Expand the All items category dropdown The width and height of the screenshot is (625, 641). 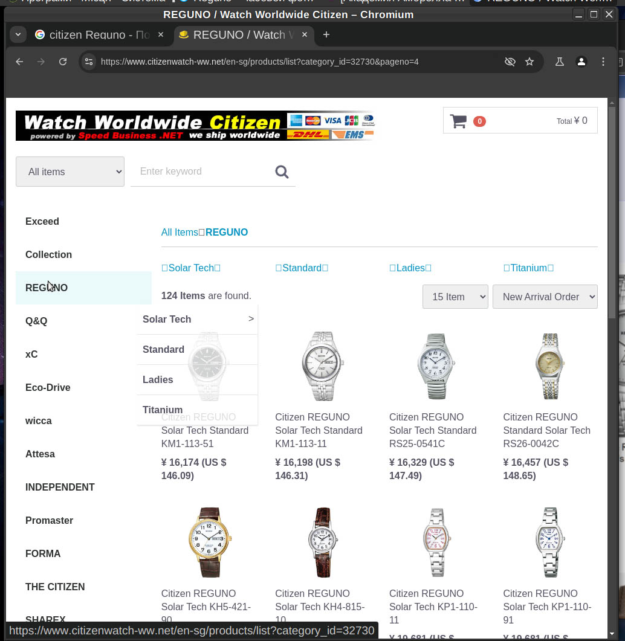point(70,172)
